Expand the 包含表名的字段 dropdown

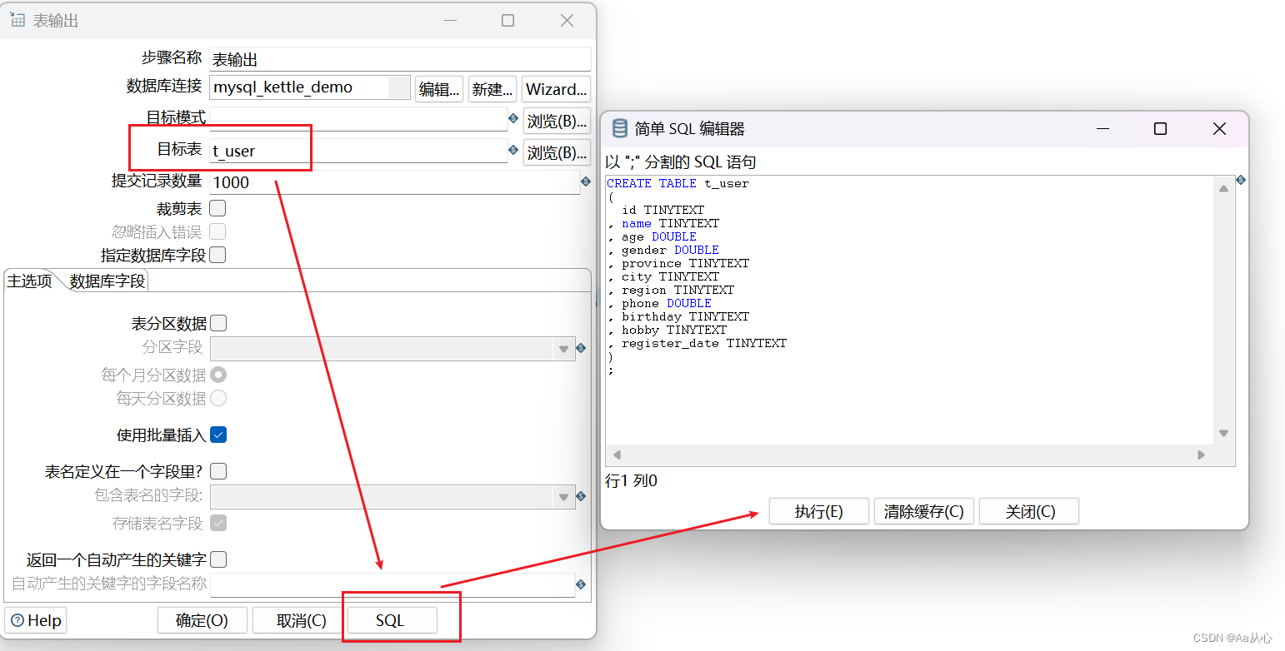coord(565,497)
